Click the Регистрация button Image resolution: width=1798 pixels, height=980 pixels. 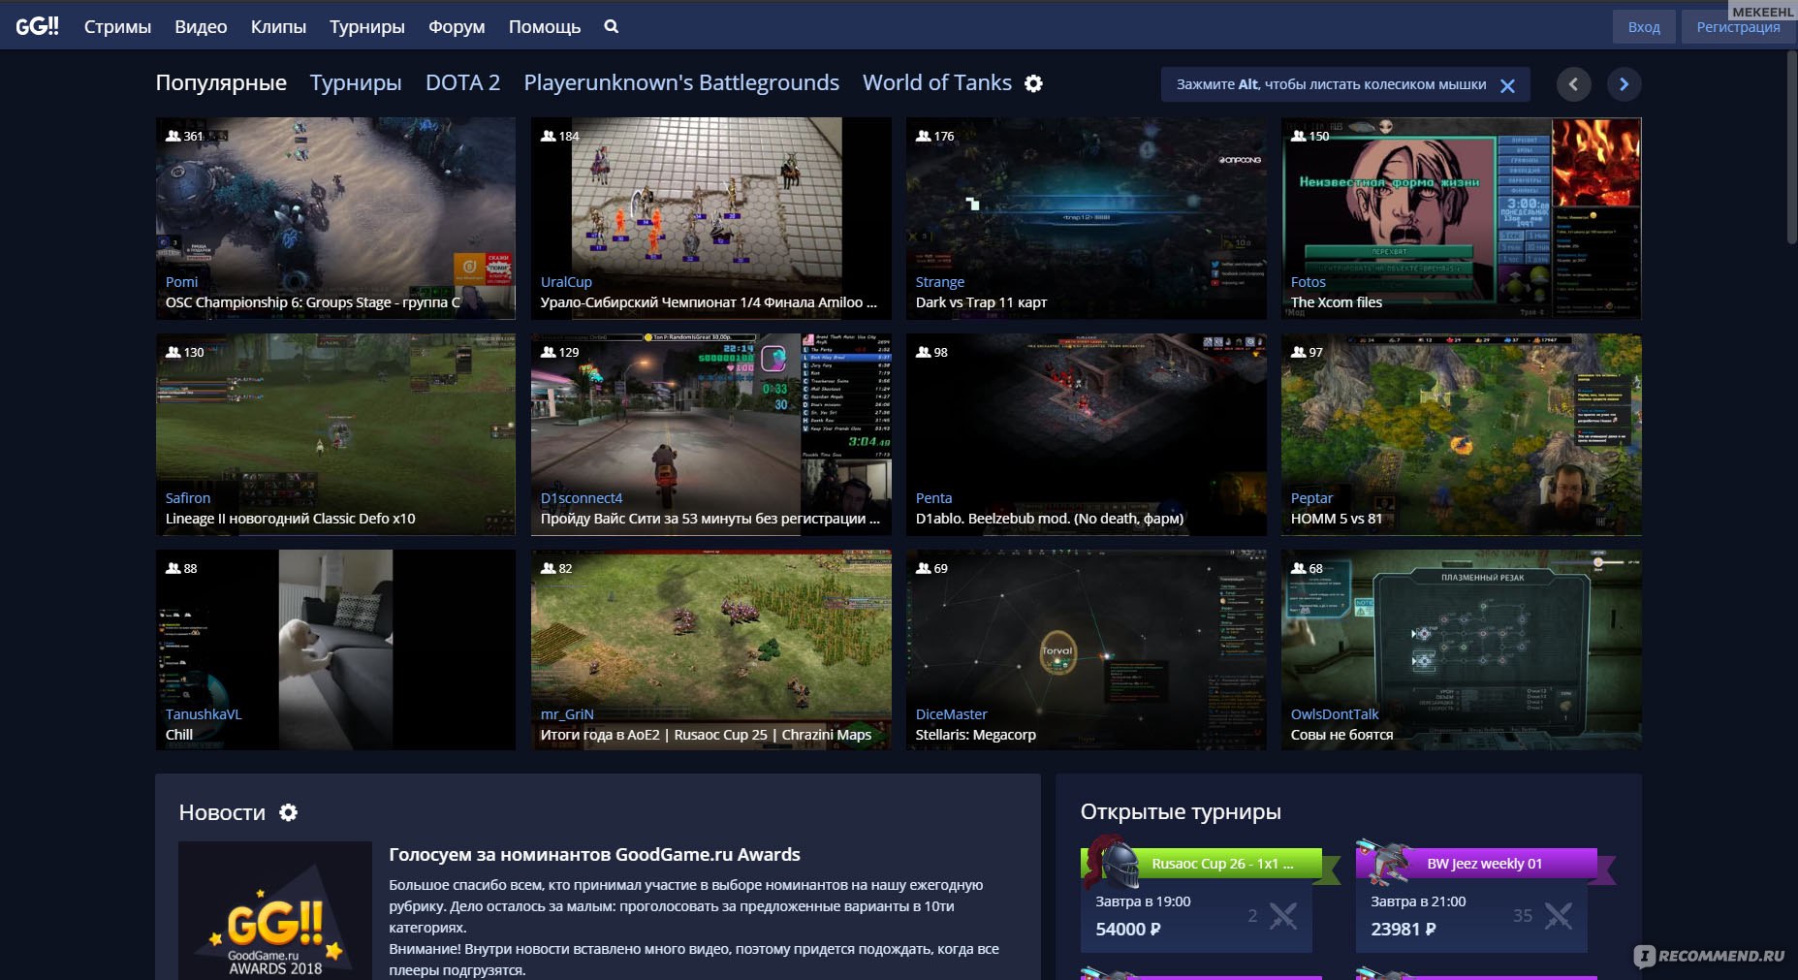click(x=1738, y=27)
